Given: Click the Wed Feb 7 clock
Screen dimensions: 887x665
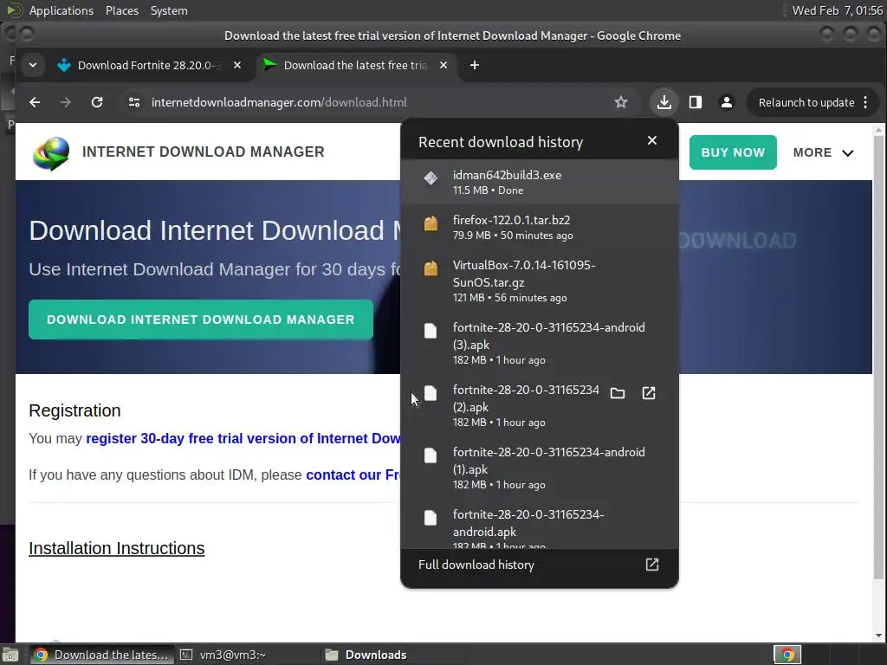Looking at the screenshot, I should [837, 10].
